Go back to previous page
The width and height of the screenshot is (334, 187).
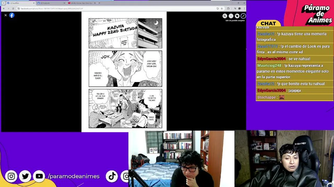click(4, 8)
